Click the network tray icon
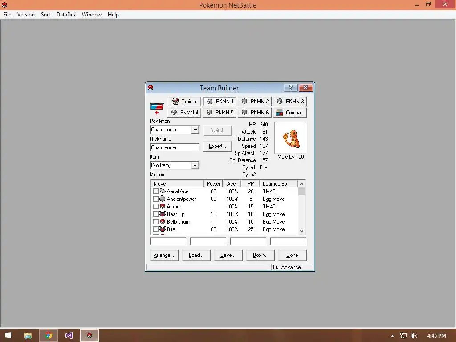Image resolution: width=456 pixels, height=342 pixels. (x=403, y=336)
